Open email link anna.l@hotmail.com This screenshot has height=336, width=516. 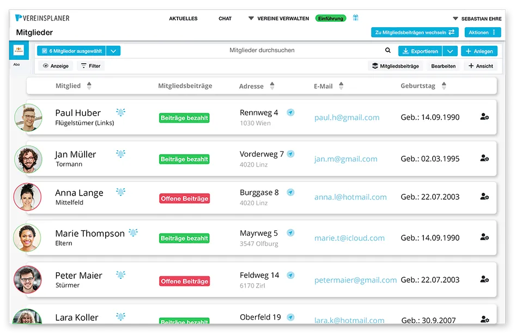[x=350, y=197]
